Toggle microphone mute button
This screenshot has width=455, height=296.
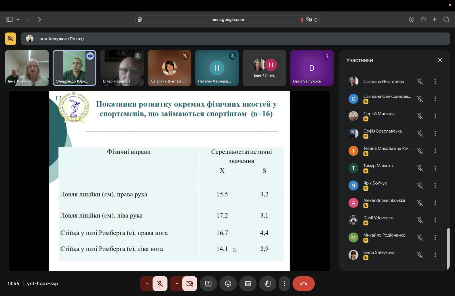pyautogui.click(x=160, y=283)
